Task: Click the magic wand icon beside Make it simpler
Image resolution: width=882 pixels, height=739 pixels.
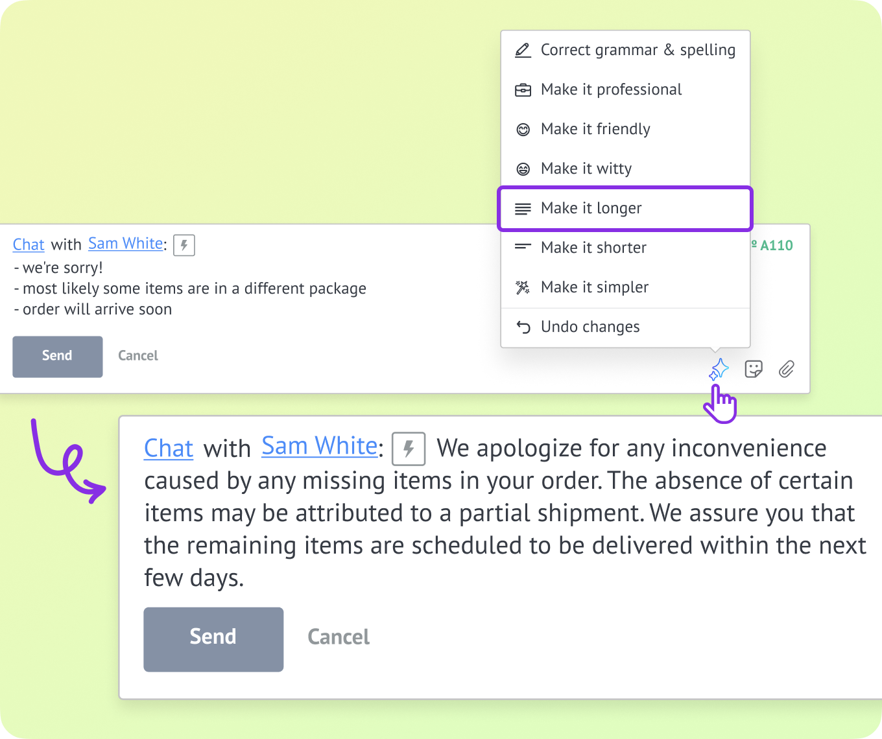Action: click(x=523, y=287)
